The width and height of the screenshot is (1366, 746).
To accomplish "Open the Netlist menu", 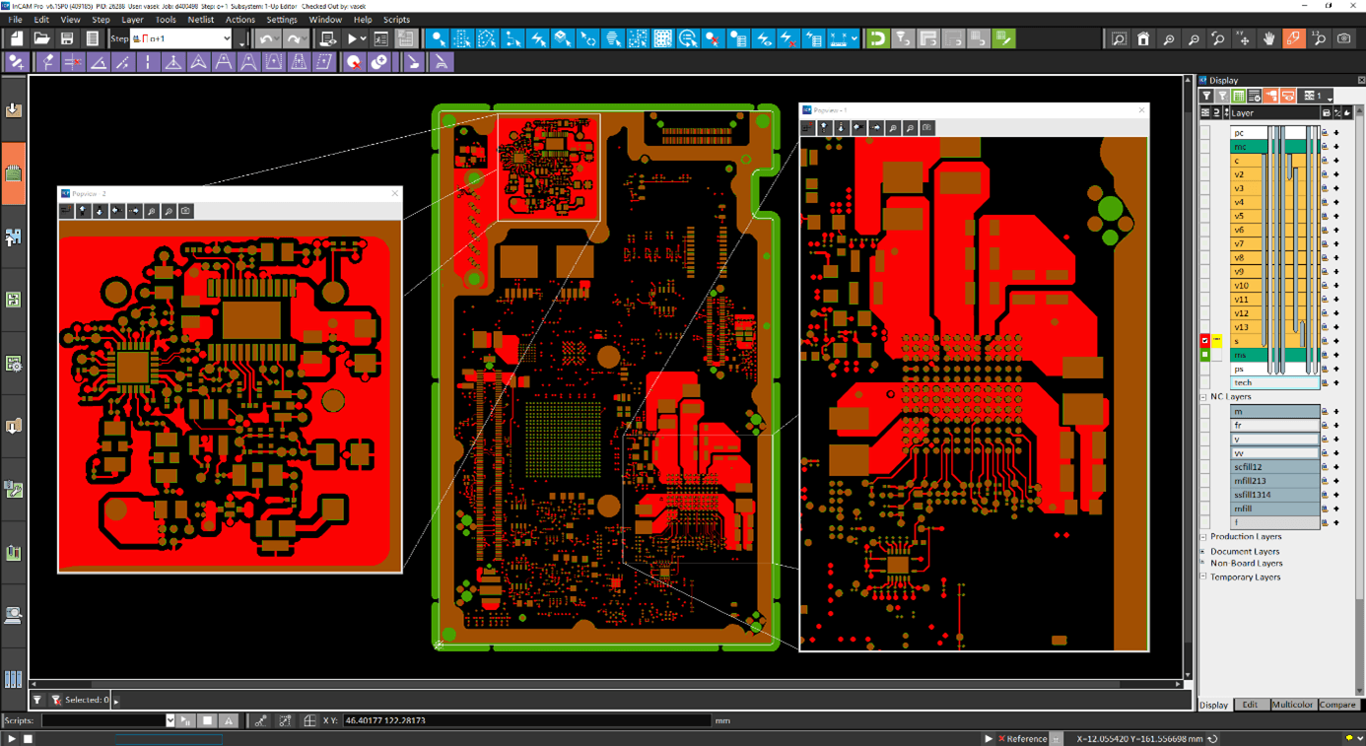I will pos(200,20).
